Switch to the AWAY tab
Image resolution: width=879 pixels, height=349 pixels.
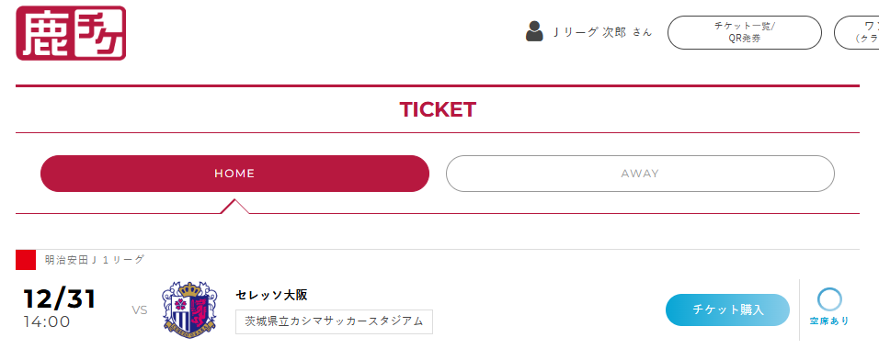click(x=640, y=174)
